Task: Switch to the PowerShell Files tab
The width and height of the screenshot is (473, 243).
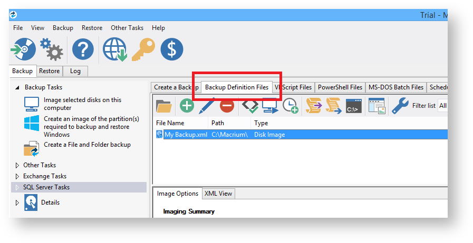Action: click(340, 87)
